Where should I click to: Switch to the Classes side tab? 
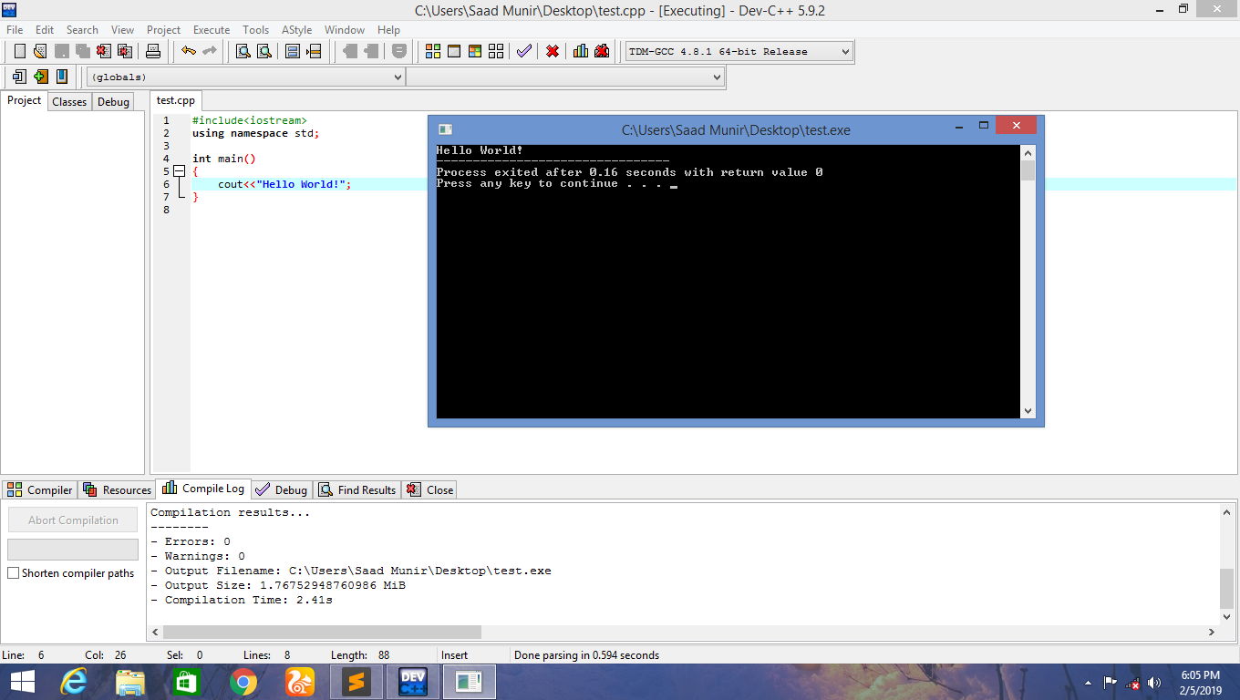(x=69, y=102)
